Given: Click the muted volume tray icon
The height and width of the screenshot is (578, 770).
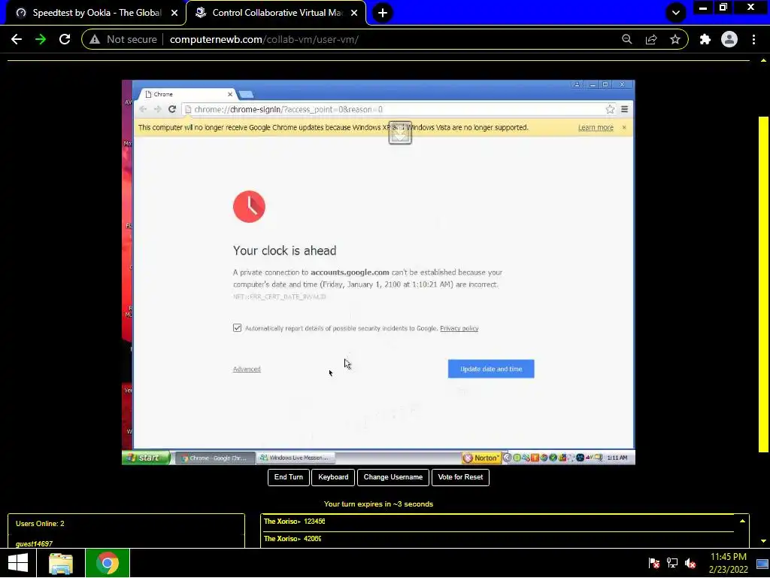Looking at the screenshot, I should 690,563.
